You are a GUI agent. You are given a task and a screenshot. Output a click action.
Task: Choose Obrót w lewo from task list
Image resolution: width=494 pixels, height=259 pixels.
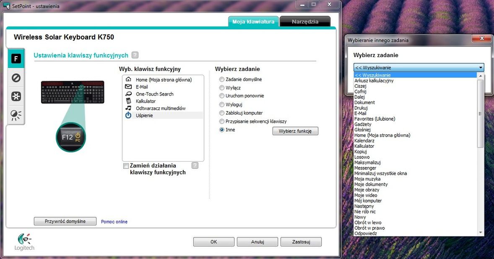click(415, 223)
